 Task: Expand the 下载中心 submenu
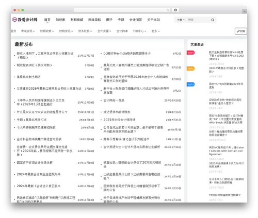coord(139,31)
